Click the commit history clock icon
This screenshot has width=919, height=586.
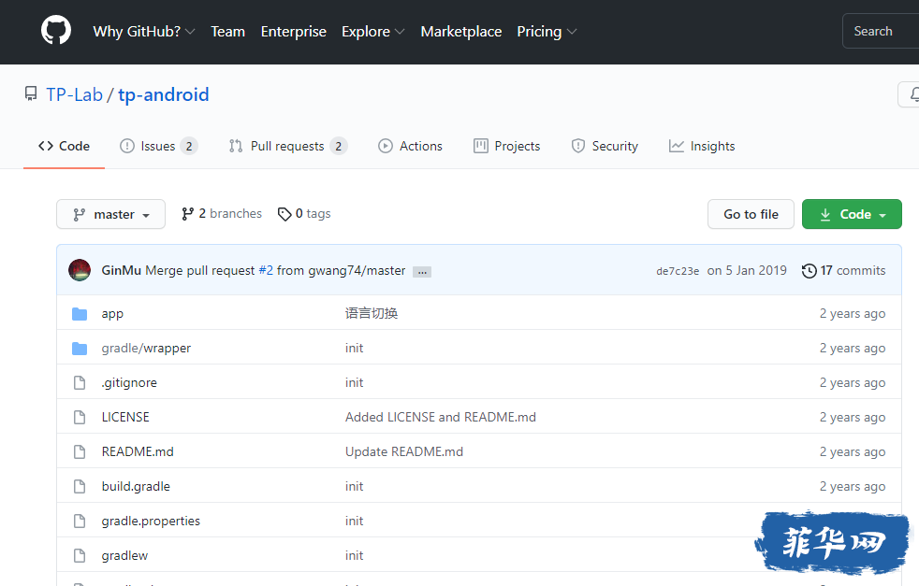(x=809, y=270)
